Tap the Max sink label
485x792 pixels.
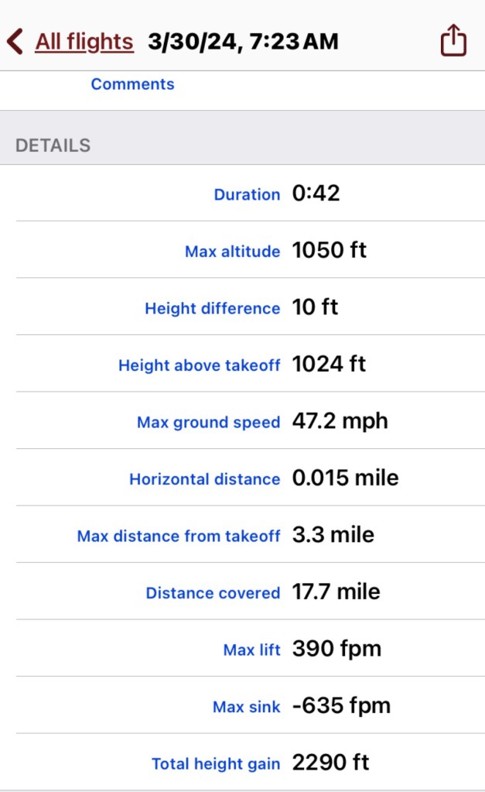(x=246, y=707)
